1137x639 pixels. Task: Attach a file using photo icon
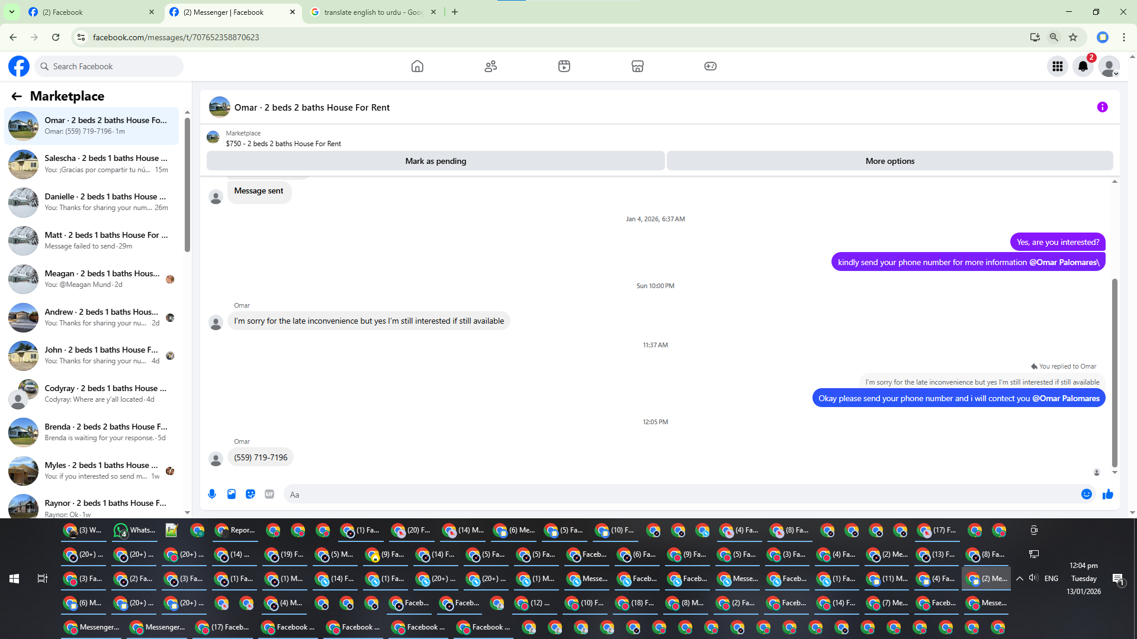coord(232,494)
